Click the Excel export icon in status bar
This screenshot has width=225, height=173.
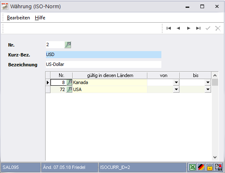(192, 167)
